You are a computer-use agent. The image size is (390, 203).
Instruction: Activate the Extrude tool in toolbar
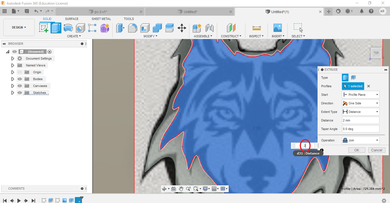pyautogui.click(x=56, y=28)
